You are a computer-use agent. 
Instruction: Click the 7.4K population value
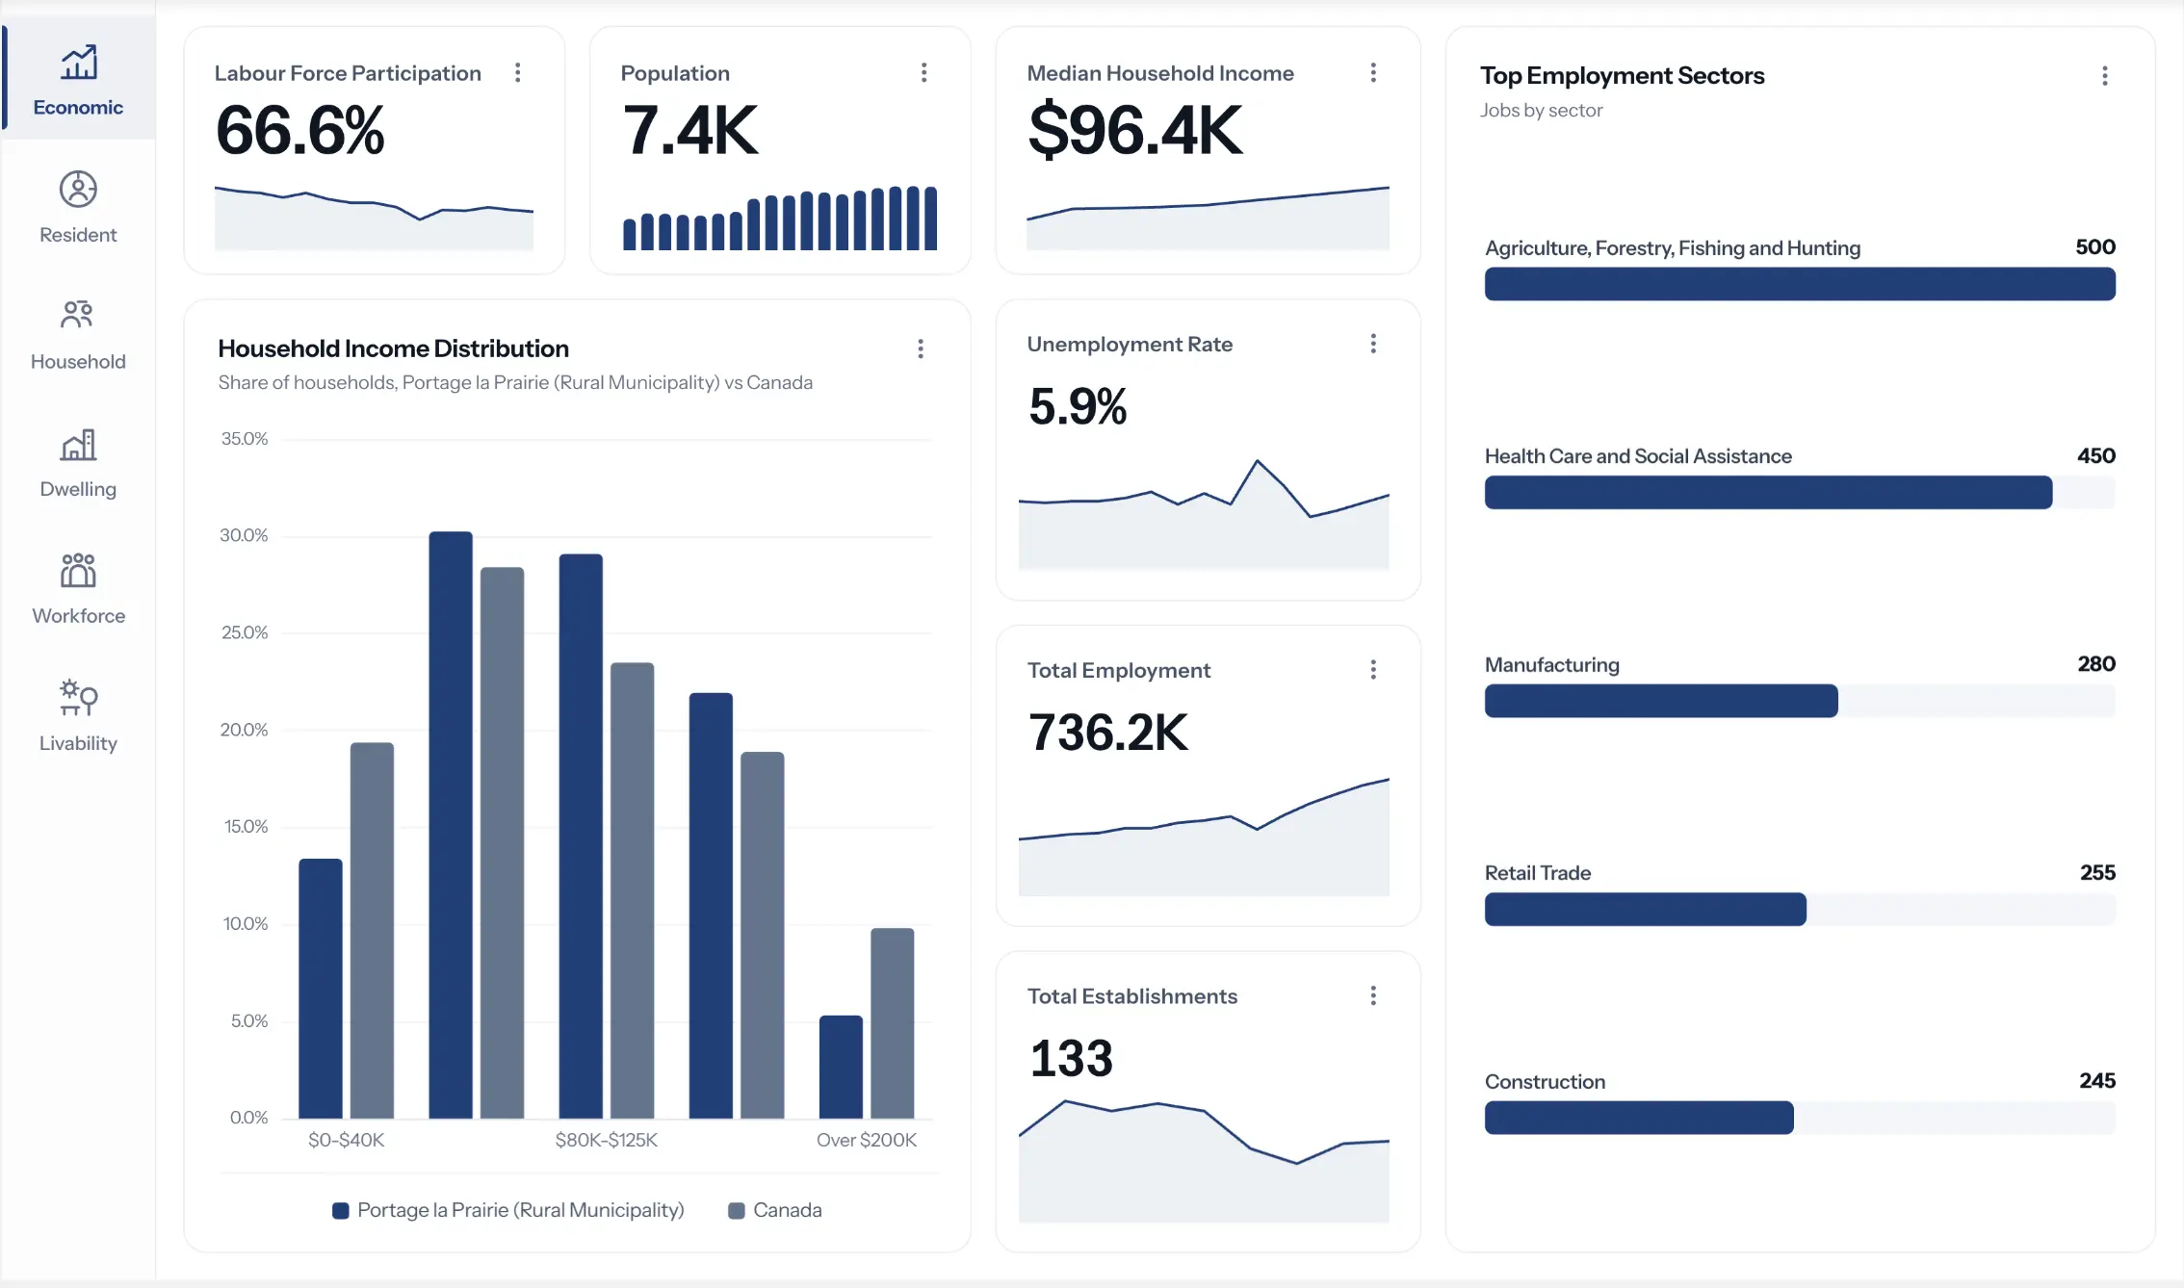pos(690,130)
